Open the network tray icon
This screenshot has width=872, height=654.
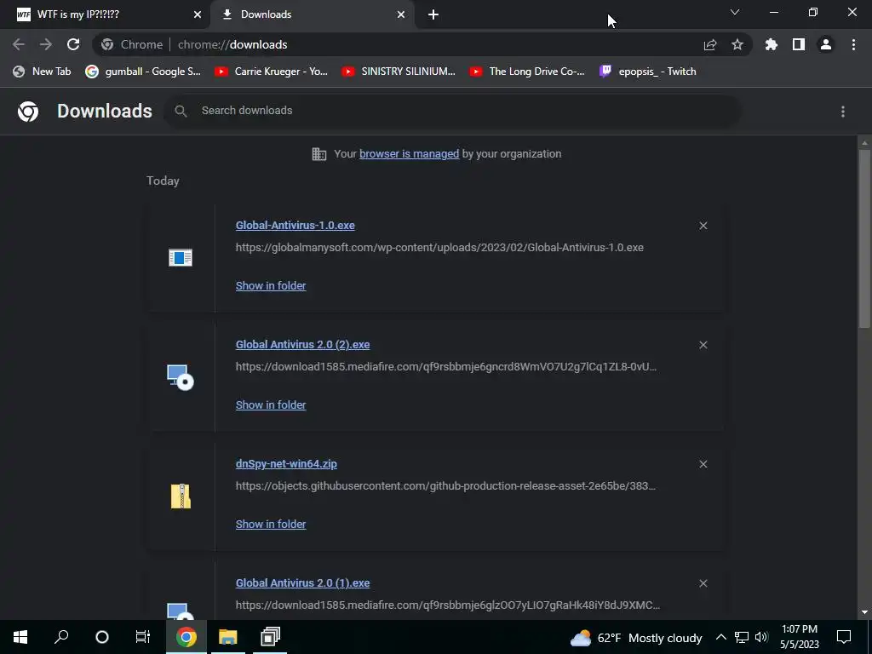pos(742,637)
